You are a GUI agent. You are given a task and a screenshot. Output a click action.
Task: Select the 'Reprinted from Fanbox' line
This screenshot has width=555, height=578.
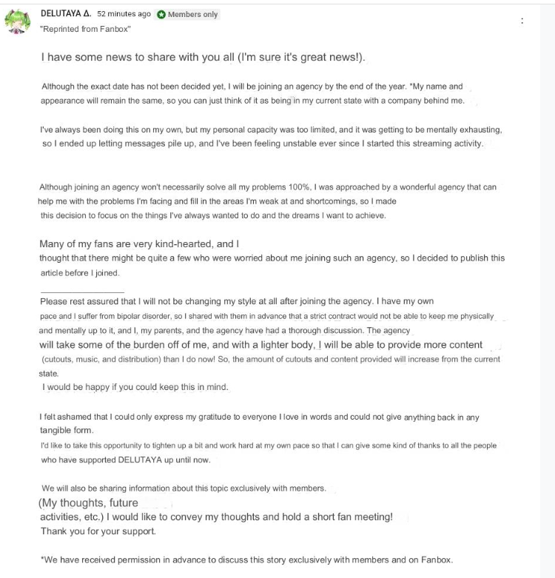[85, 29]
